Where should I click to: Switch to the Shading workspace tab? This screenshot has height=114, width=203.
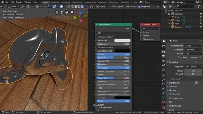(x=102, y=3)
